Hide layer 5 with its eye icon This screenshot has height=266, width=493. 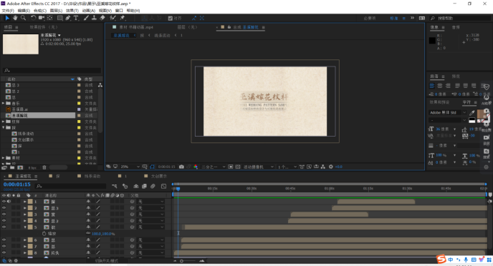click(4, 227)
